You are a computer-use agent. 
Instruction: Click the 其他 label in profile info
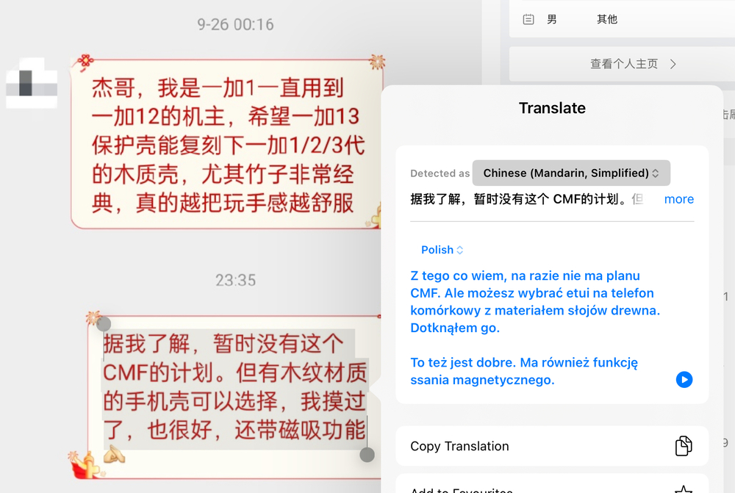pos(607,20)
